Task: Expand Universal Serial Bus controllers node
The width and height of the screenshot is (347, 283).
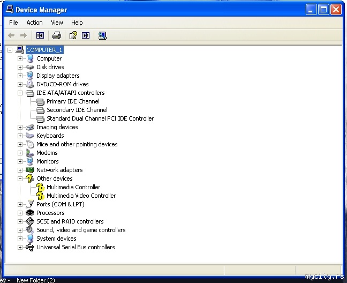Action: 20,247
